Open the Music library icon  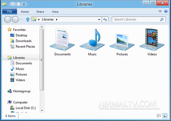(92, 40)
